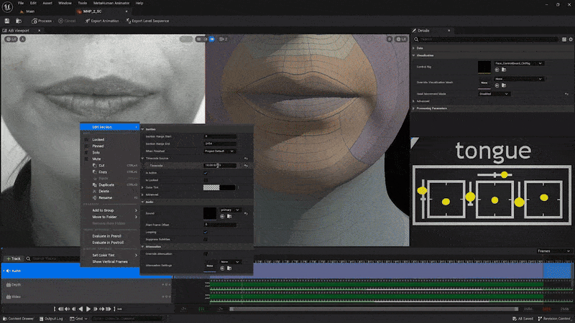Toggle the Suppress Subtitles checkbox
The image size is (575, 323).
[x=206, y=240]
